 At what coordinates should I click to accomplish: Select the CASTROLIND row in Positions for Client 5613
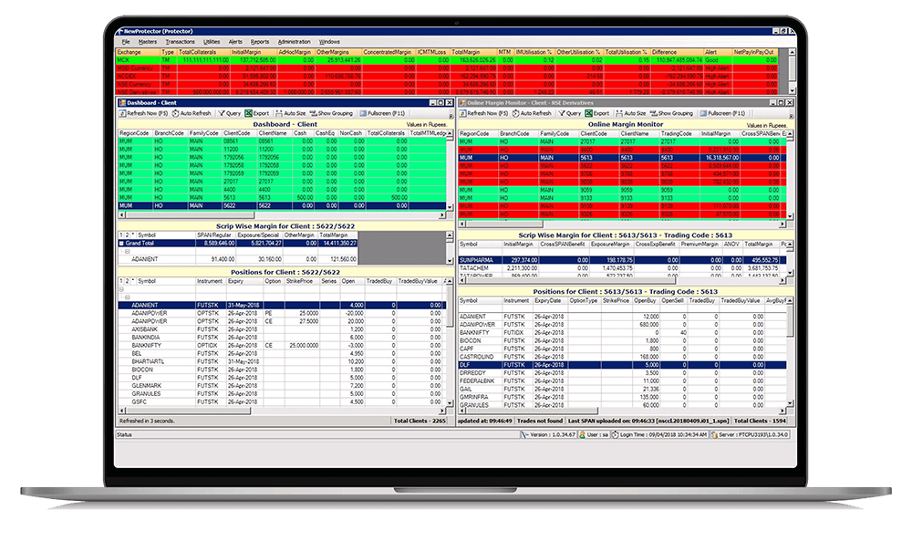[622, 357]
